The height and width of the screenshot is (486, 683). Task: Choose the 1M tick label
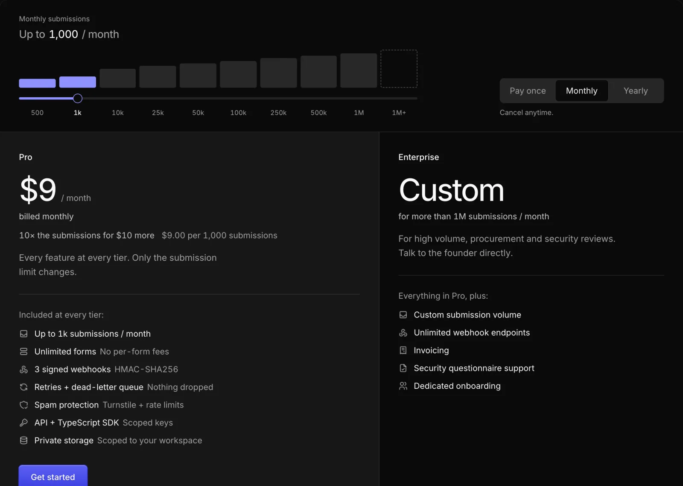click(359, 113)
